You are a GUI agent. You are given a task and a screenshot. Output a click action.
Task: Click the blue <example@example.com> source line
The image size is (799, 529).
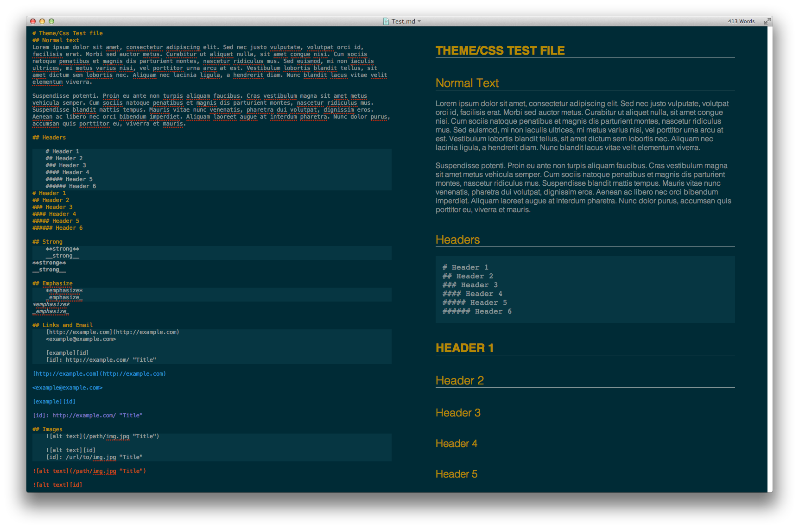click(x=68, y=388)
